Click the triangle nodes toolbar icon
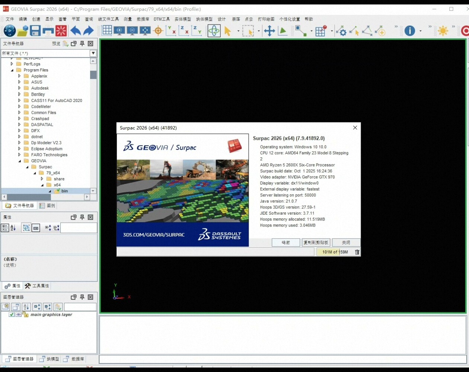Screen dimensions: 469x372 point(367,31)
